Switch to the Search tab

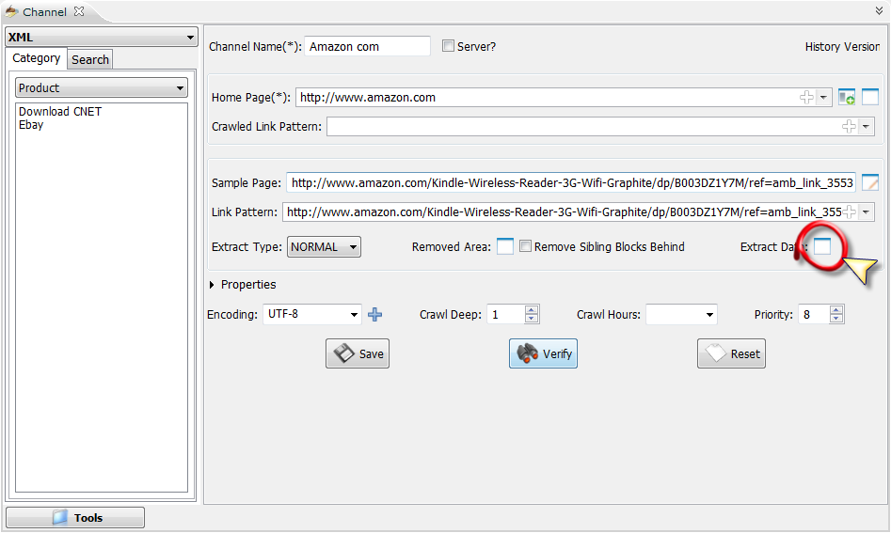90,59
